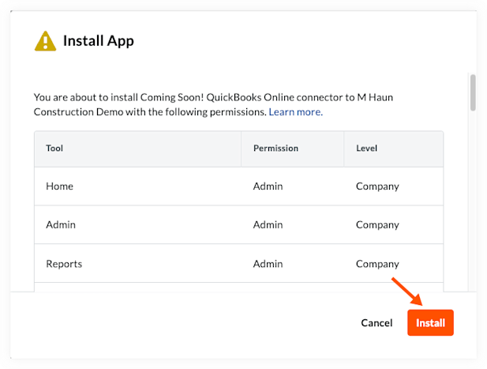Click the Admin permission in Home row

[268, 186]
